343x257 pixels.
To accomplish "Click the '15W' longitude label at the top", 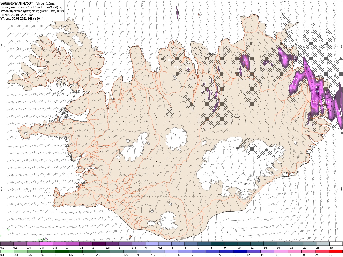I will point(284,1).
